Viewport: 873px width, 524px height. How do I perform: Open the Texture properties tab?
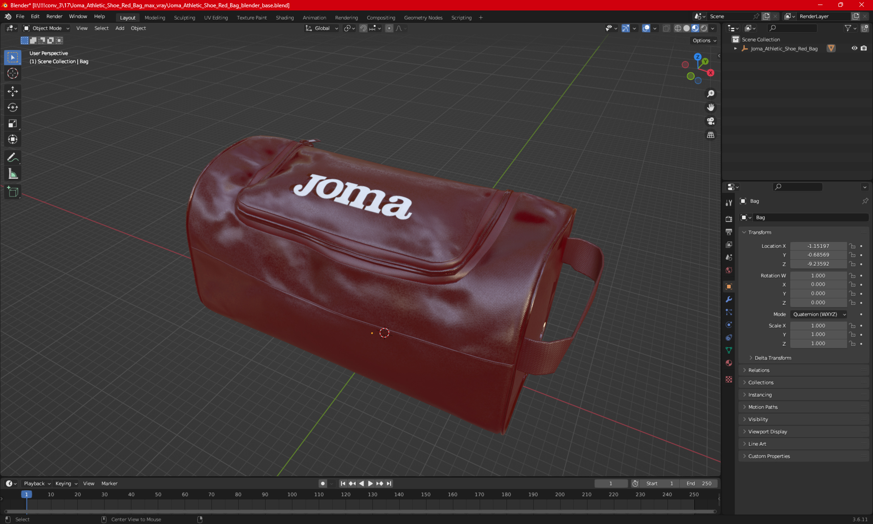click(729, 379)
